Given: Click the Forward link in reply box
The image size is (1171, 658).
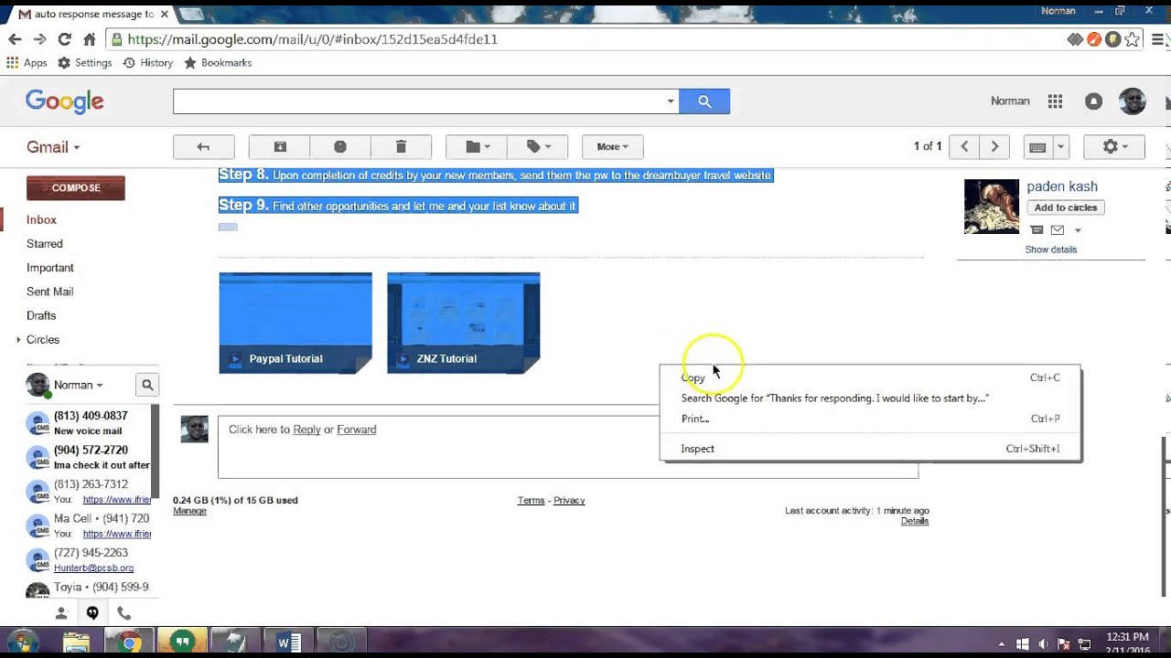Looking at the screenshot, I should [357, 430].
